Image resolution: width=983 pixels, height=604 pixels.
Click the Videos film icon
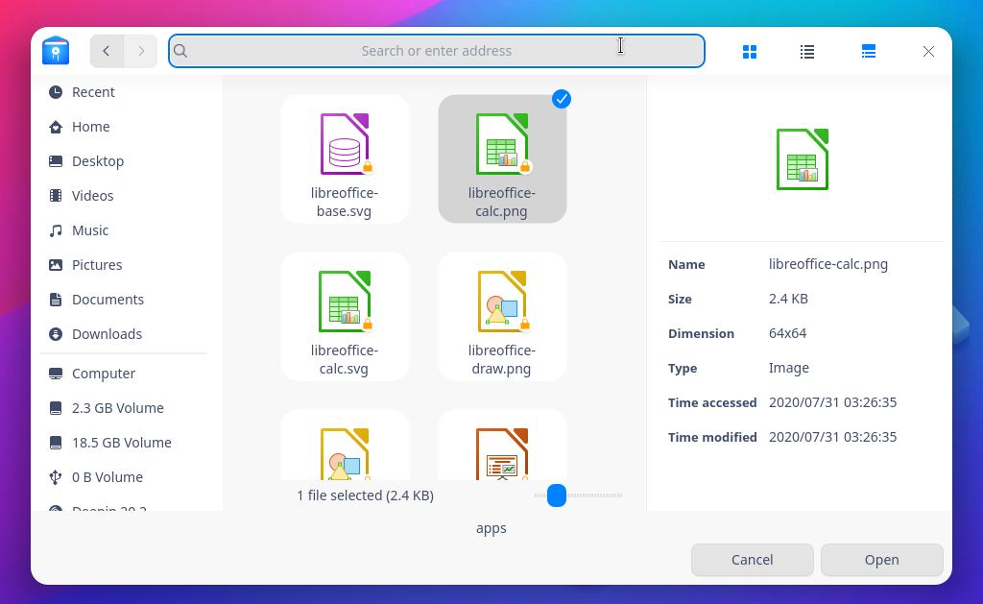[56, 196]
